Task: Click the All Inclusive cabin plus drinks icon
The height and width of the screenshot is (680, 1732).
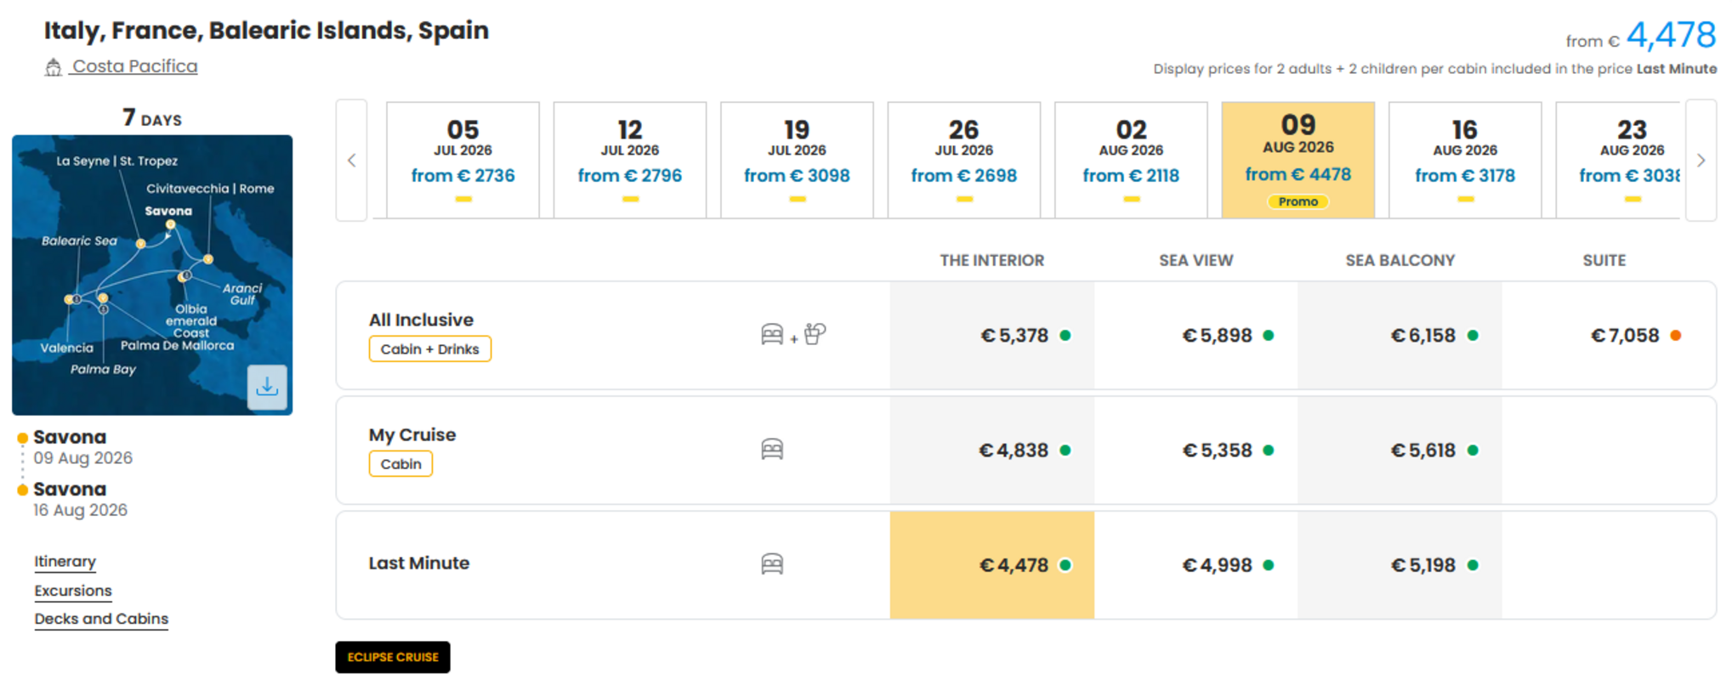Action: tap(793, 335)
